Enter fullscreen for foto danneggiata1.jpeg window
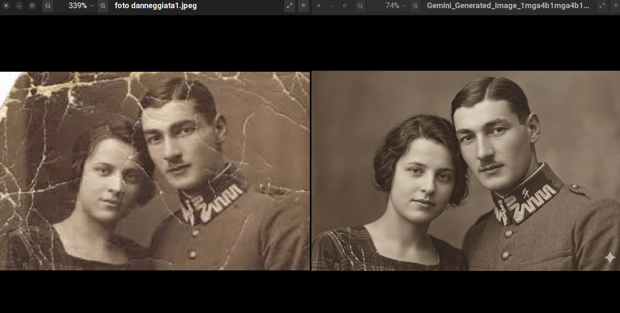This screenshot has height=313, width=620. pos(290,6)
